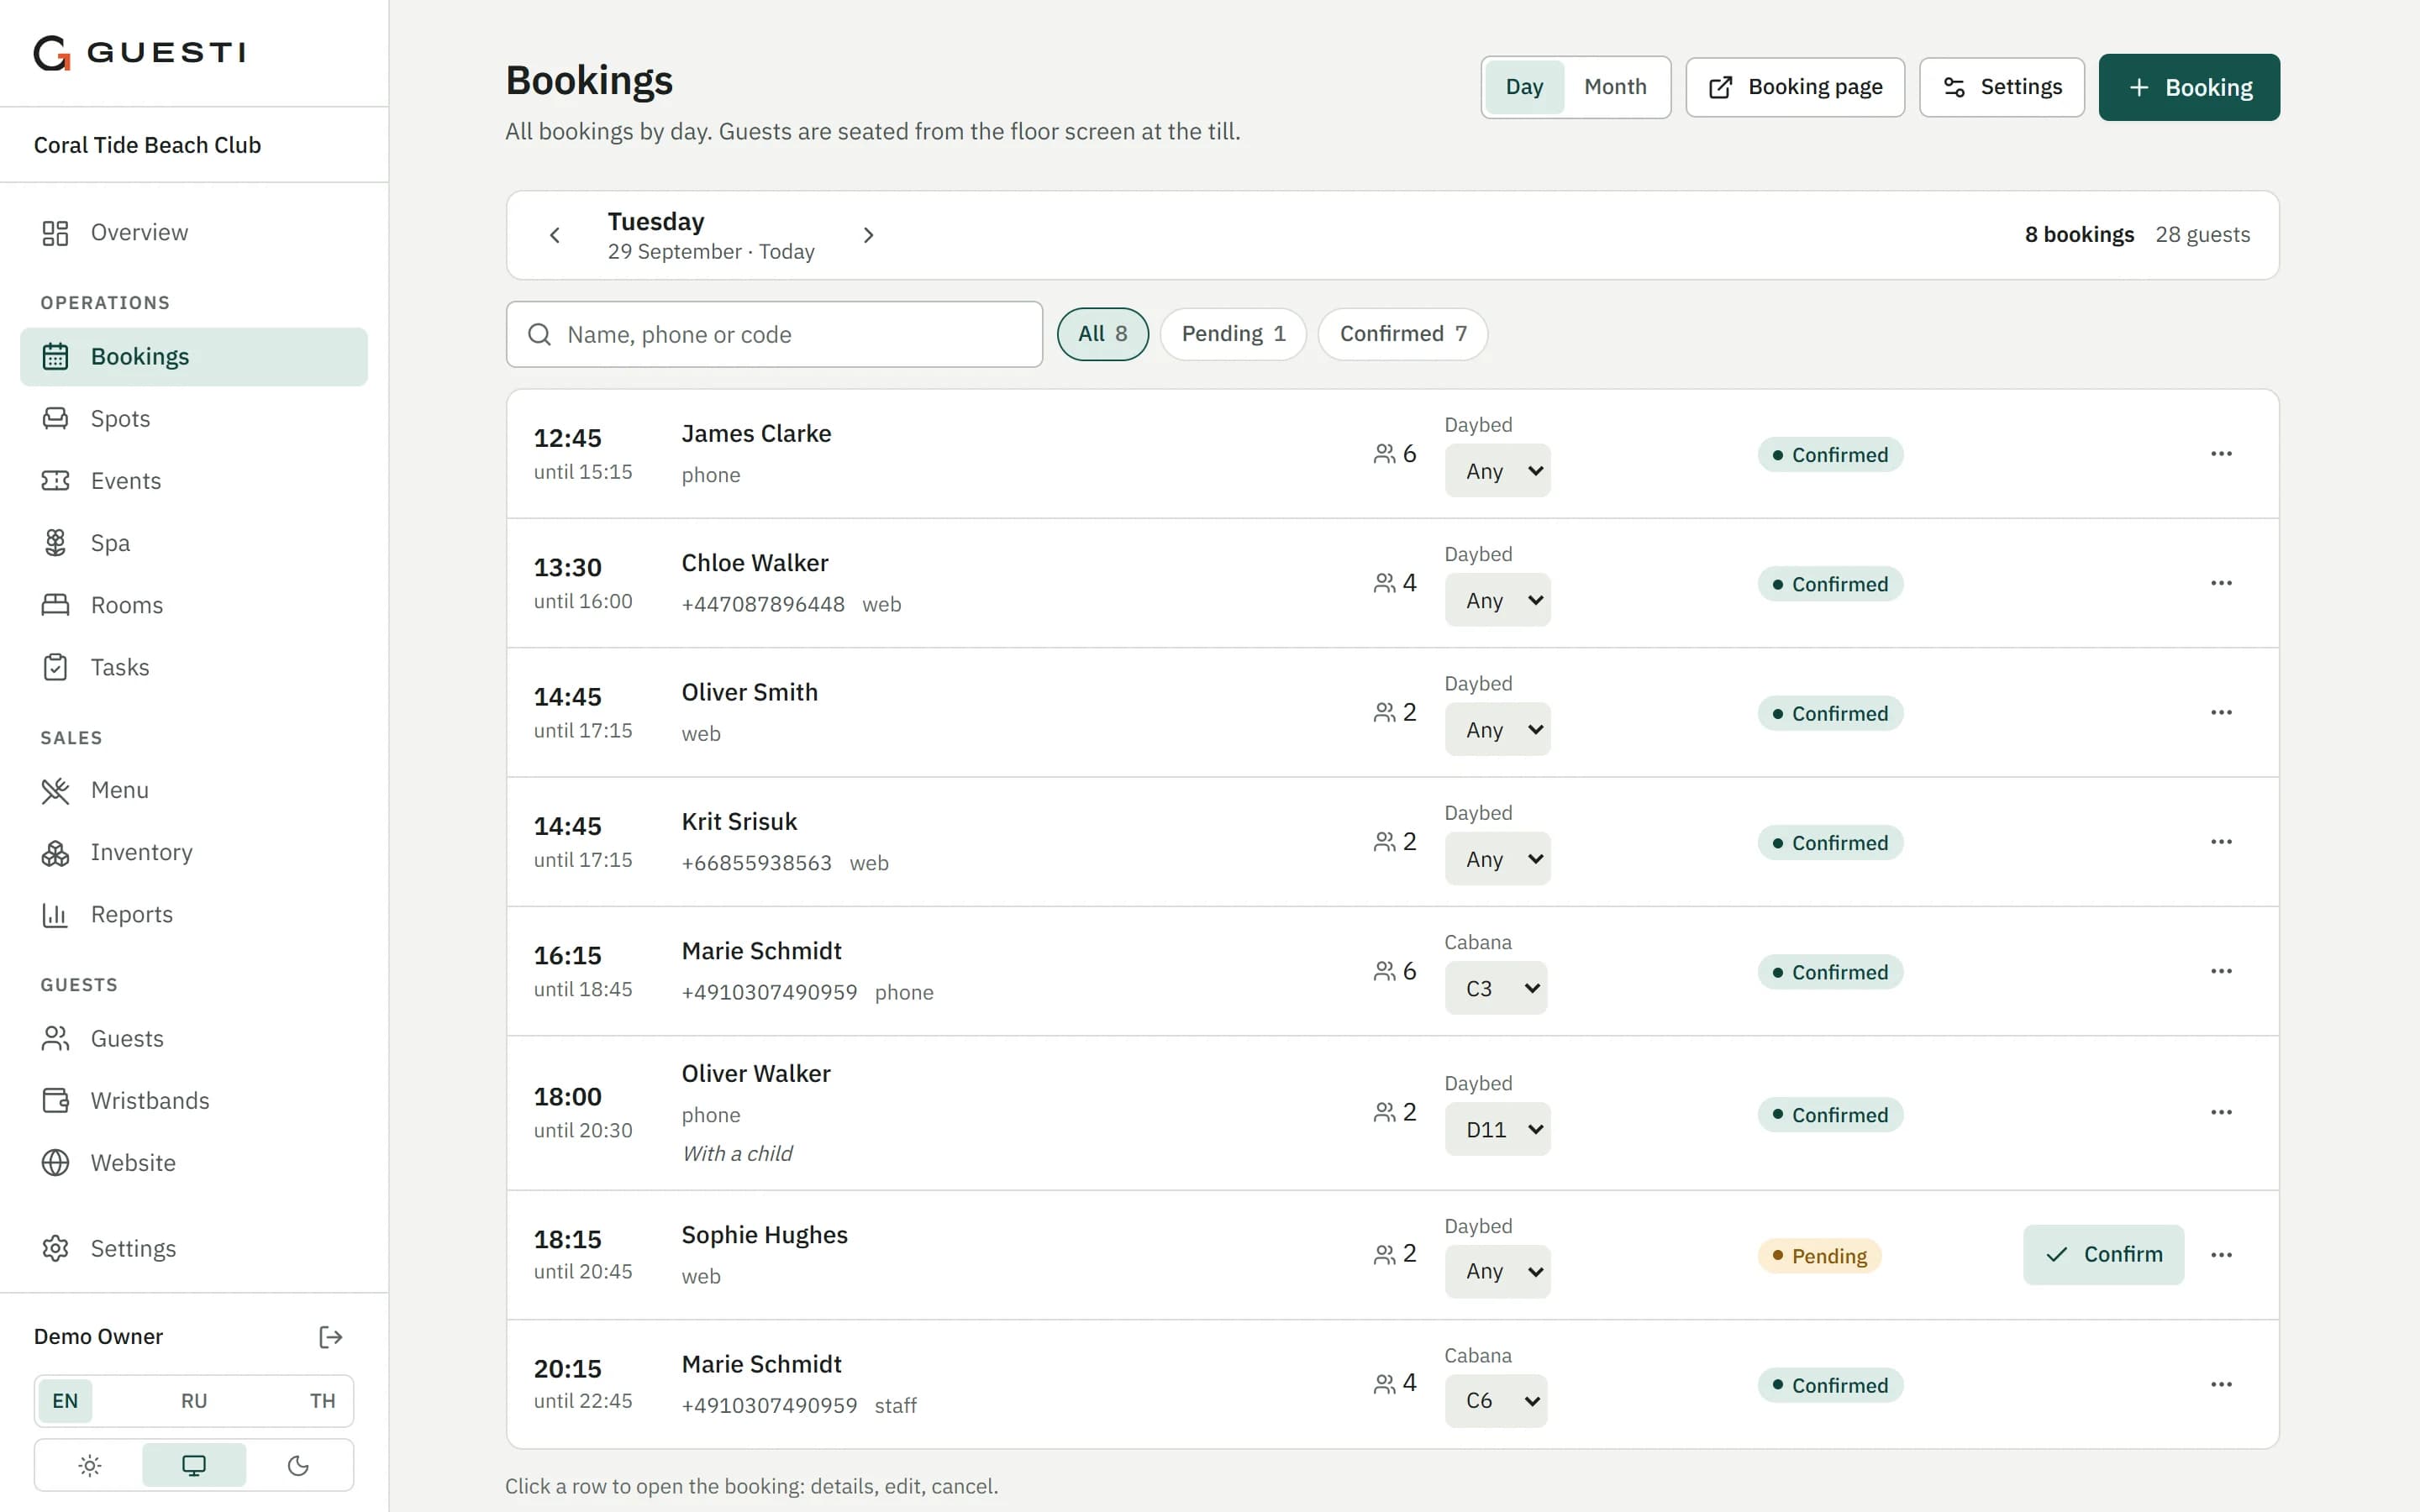
Task: Switch to Month view
Action: (x=1615, y=87)
